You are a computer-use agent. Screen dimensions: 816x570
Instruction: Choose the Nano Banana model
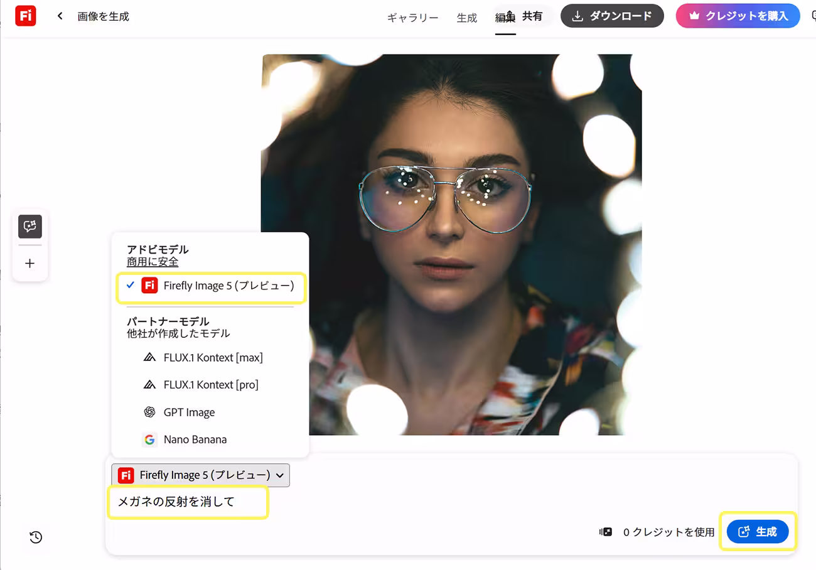click(x=195, y=439)
